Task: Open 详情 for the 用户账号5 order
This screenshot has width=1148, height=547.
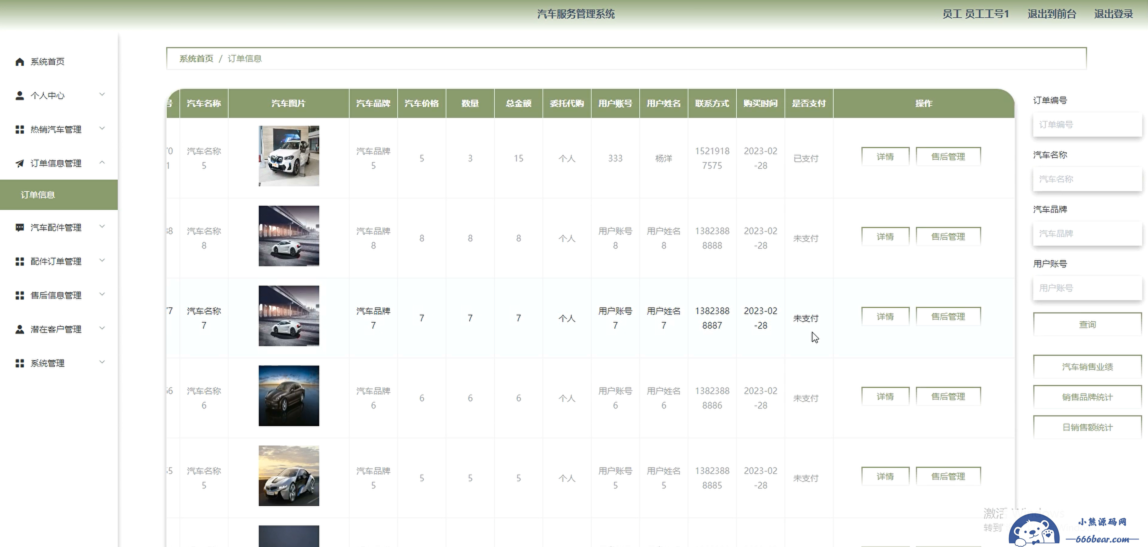Action: click(885, 476)
